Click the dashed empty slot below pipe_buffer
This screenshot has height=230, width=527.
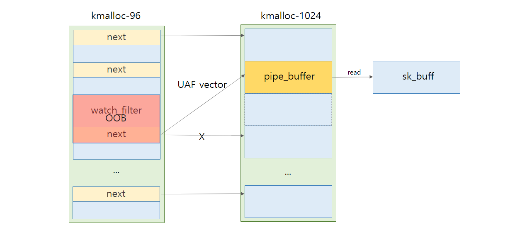click(x=289, y=109)
